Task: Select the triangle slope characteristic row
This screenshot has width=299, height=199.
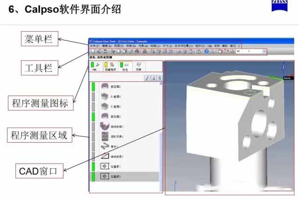Action: 125,157
